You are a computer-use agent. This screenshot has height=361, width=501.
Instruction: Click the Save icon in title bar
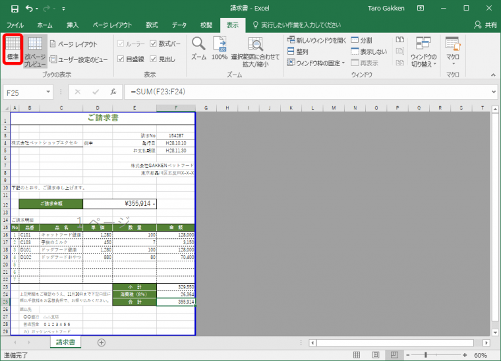pos(15,9)
